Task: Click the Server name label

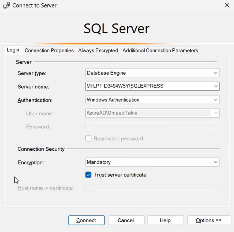Action: tap(33, 87)
